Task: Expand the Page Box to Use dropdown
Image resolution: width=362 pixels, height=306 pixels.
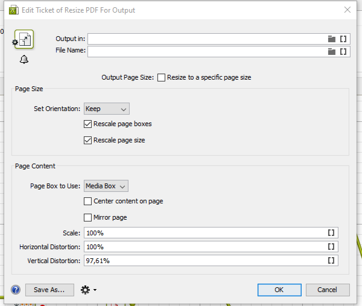Action: point(106,186)
